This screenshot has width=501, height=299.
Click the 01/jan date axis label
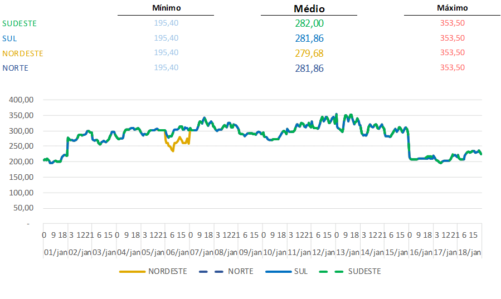[56, 252]
